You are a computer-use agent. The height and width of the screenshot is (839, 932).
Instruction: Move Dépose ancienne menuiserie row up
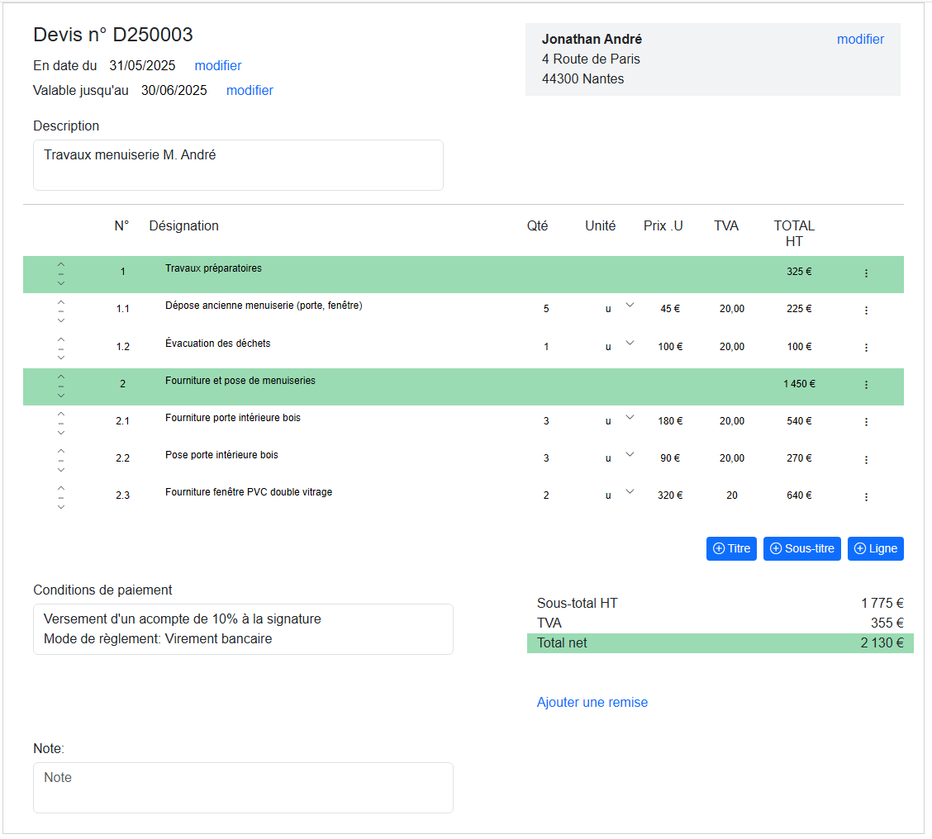[x=61, y=302]
